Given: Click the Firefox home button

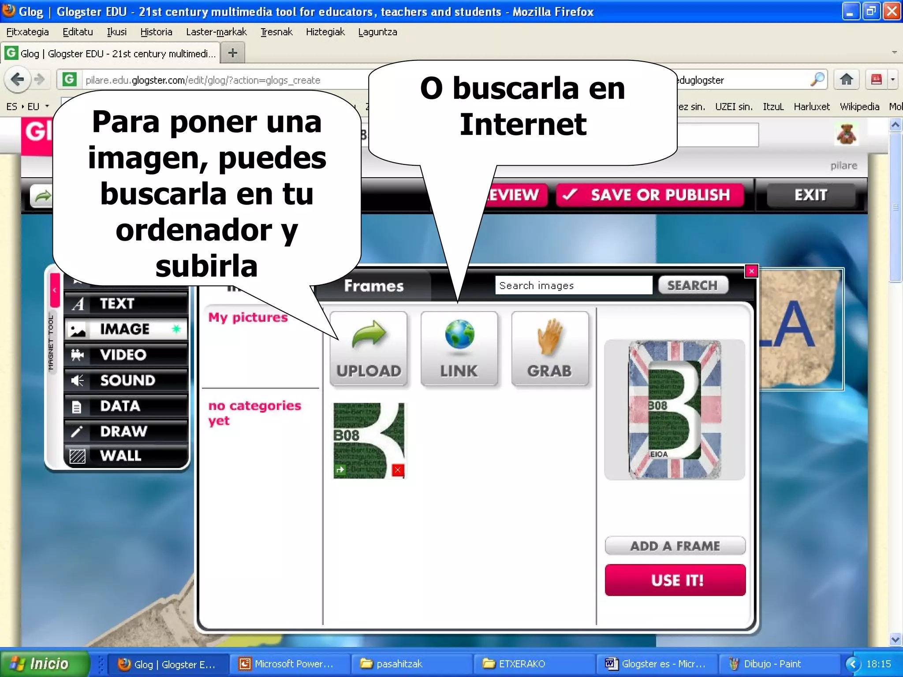Looking at the screenshot, I should point(846,79).
